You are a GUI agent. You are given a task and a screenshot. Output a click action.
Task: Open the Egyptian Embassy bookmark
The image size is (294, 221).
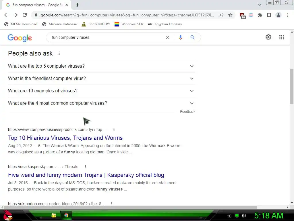[x=165, y=24]
